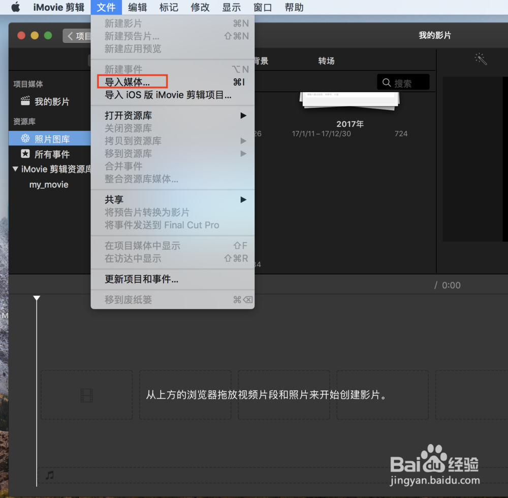508x498 pixels.
Task: Click the 我的影片 window title
Action: pyautogui.click(x=435, y=35)
